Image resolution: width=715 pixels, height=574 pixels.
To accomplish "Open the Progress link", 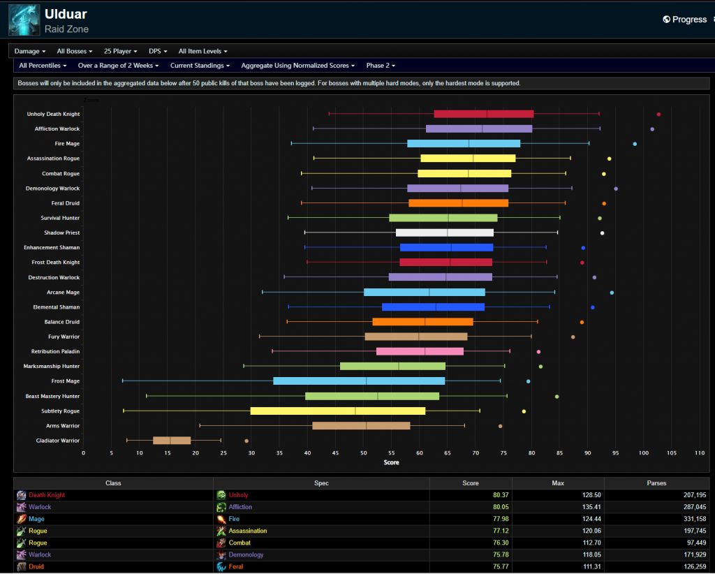I will [684, 20].
